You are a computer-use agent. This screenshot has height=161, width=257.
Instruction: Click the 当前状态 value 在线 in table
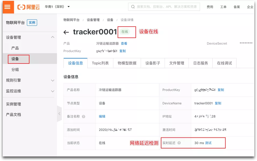pyautogui.click(x=102, y=143)
